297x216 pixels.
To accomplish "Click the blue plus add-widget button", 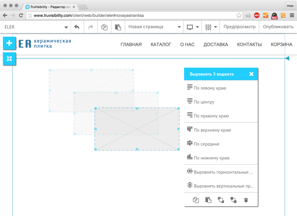I will coord(9,43).
